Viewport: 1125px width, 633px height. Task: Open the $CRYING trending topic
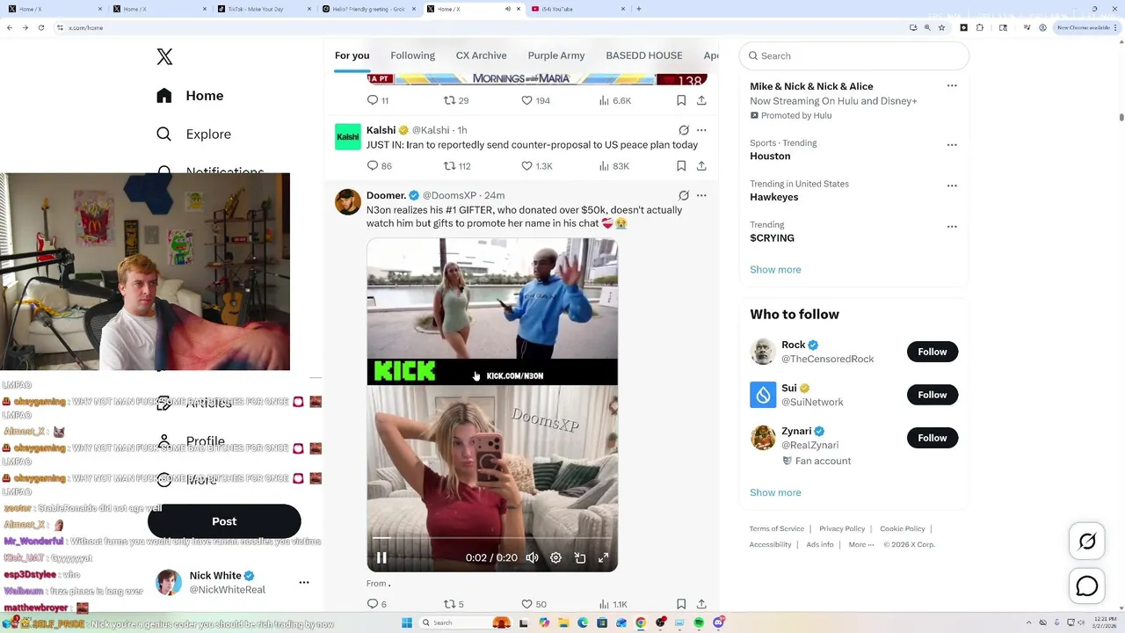(x=772, y=238)
